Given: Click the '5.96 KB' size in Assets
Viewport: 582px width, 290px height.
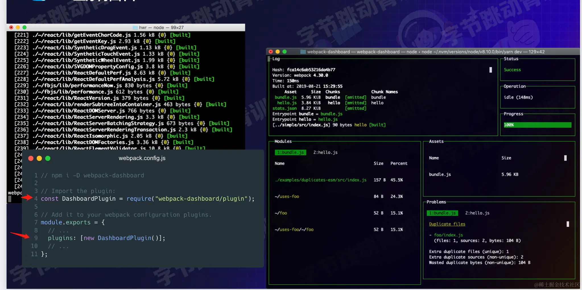Looking at the screenshot, I should pyautogui.click(x=510, y=174).
